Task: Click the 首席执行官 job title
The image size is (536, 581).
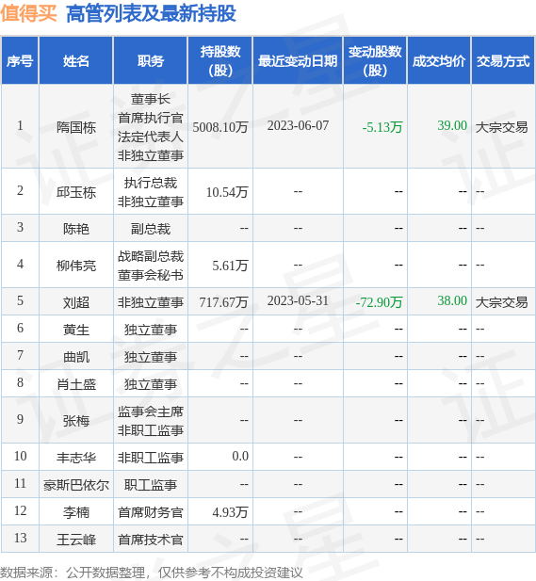Action: (150, 118)
